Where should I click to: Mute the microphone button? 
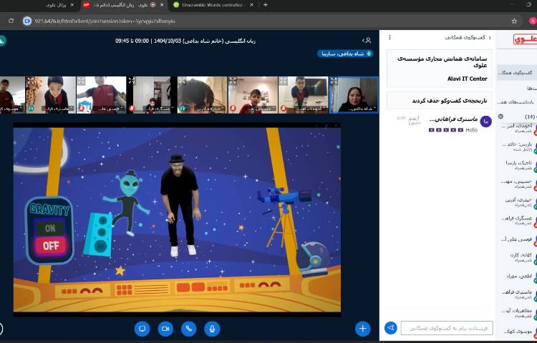[x=211, y=329]
